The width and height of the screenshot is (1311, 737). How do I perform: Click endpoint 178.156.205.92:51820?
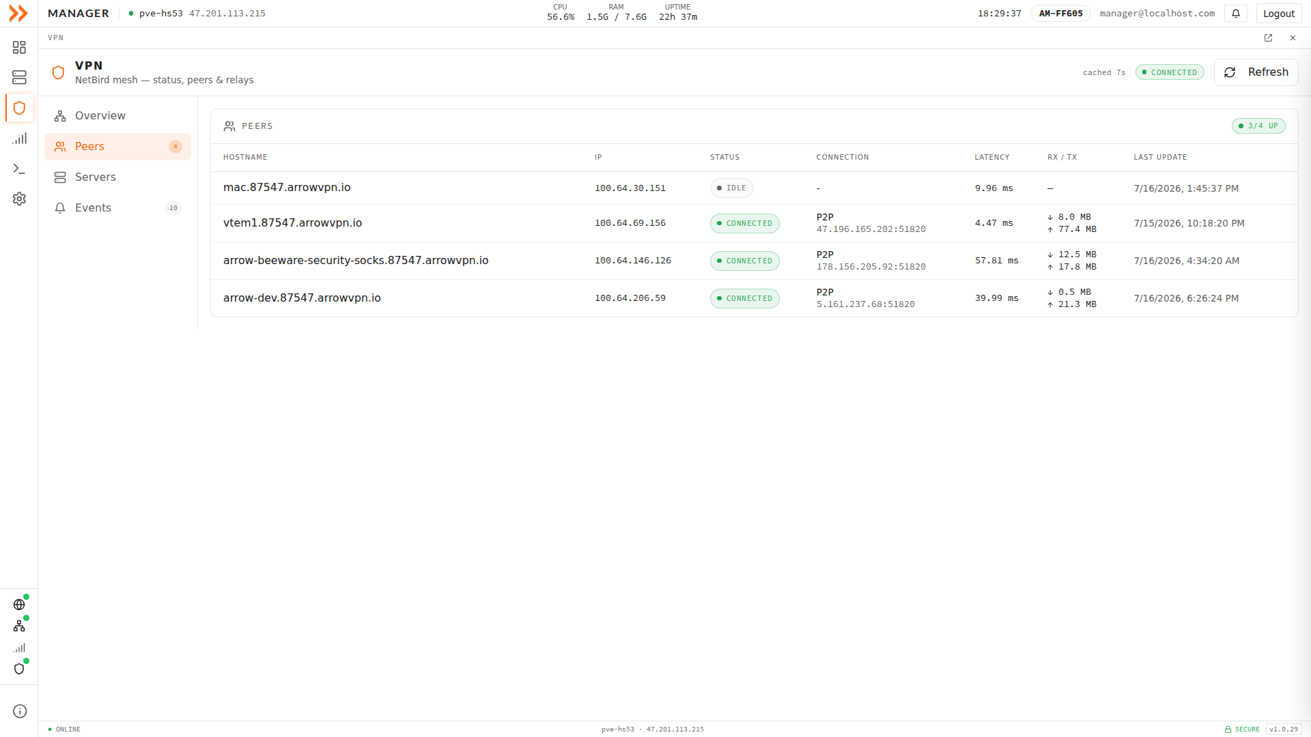871,267
